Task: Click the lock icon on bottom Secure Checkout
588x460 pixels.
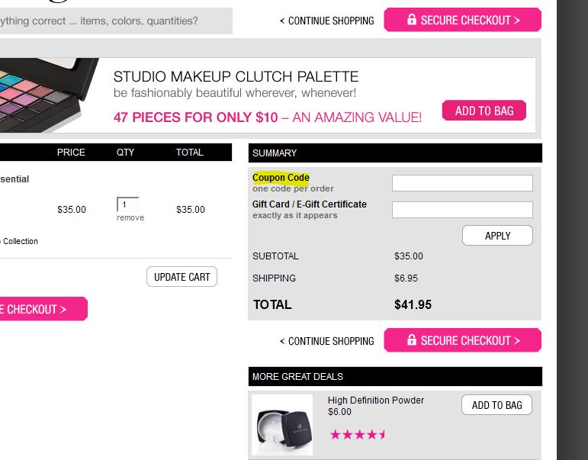Action: coord(412,339)
